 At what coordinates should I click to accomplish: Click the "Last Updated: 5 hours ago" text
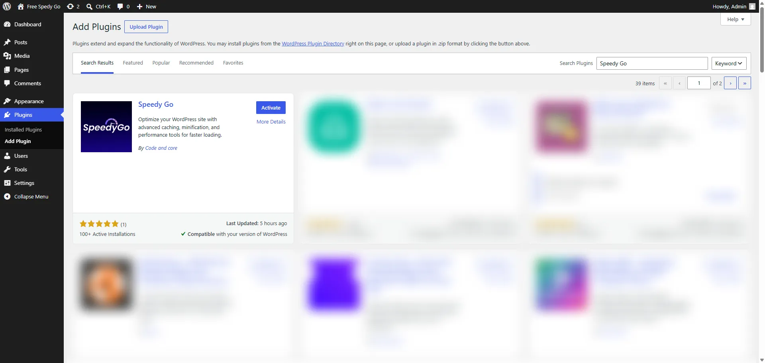[x=257, y=224]
